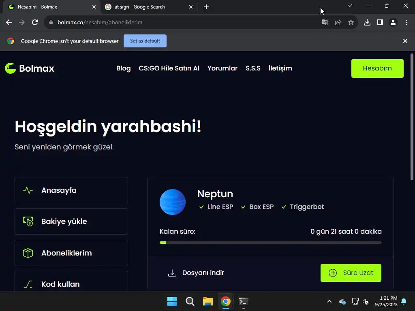
Task: Dismiss default browser notification bar
Action: (x=405, y=41)
